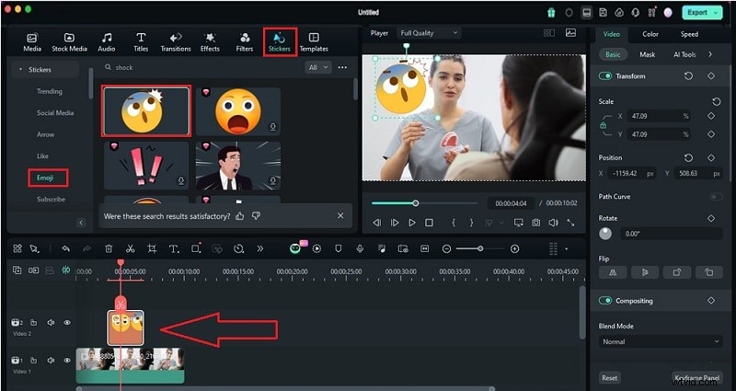
Task: Open the Stock Media tab
Action: click(x=69, y=42)
